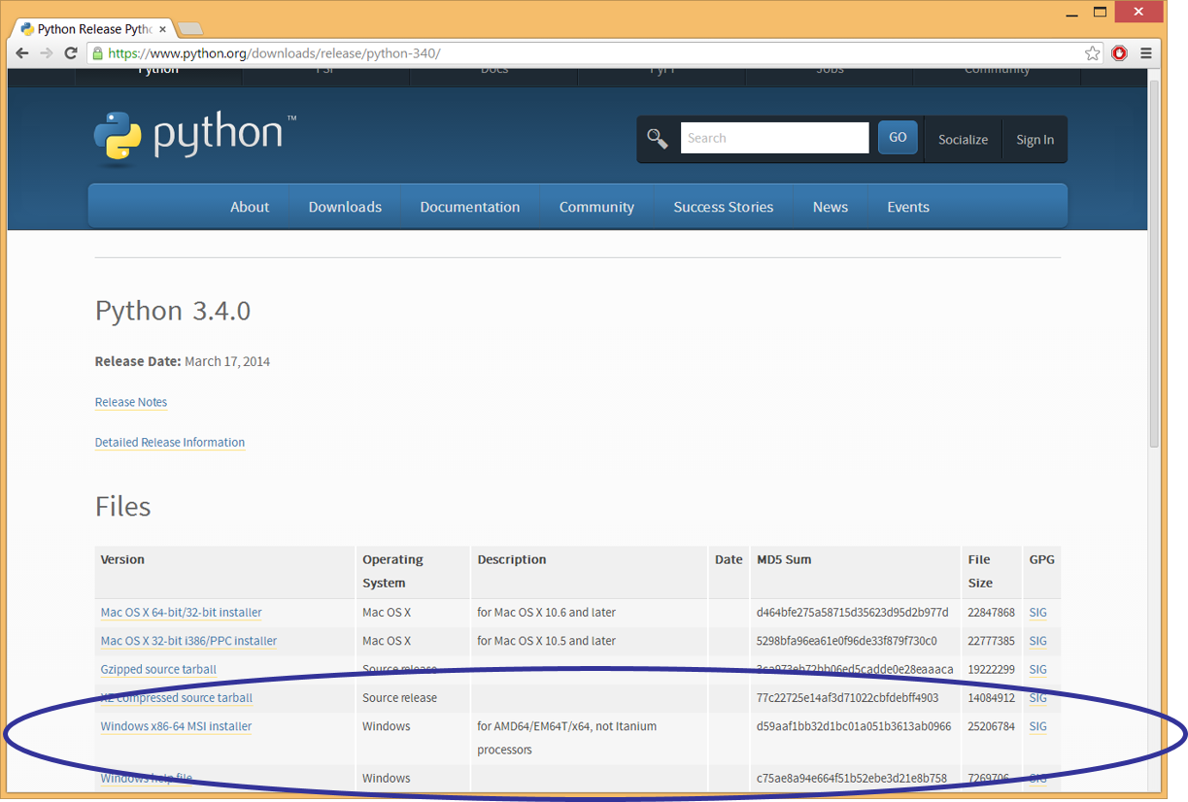Viewport: 1188px width, 802px height.
Task: Open SIG for Mac 64-bit/32-bit installer
Action: (1037, 613)
